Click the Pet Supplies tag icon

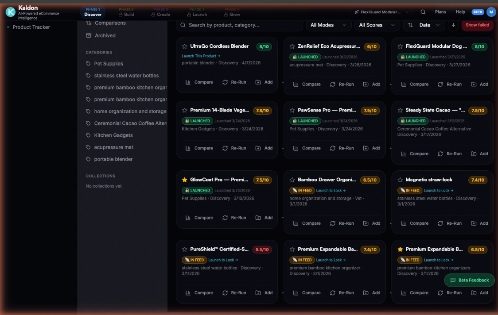88,63
